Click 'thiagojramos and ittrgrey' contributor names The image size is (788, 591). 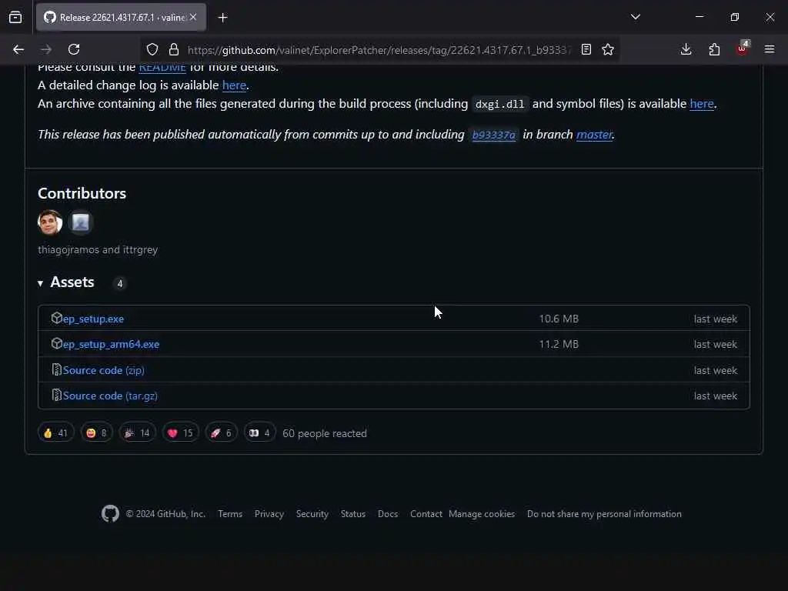point(98,250)
